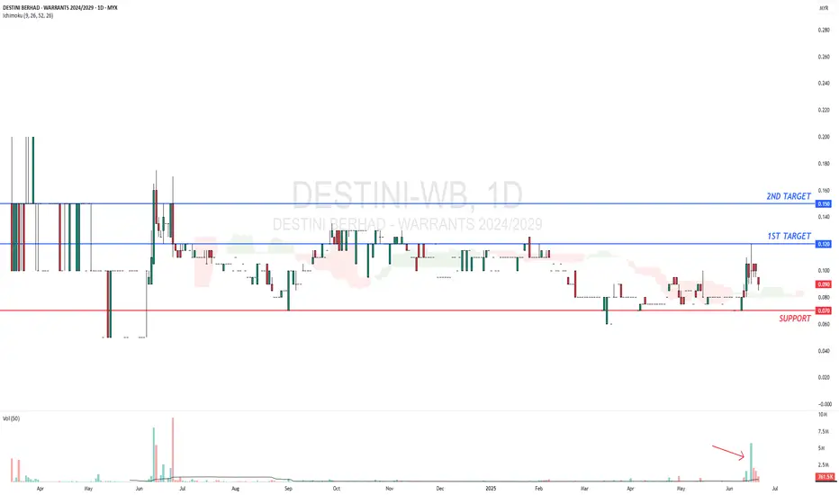Image resolution: width=839 pixels, height=495 pixels.
Task: Click Mar on the time axis
Action: point(585,489)
